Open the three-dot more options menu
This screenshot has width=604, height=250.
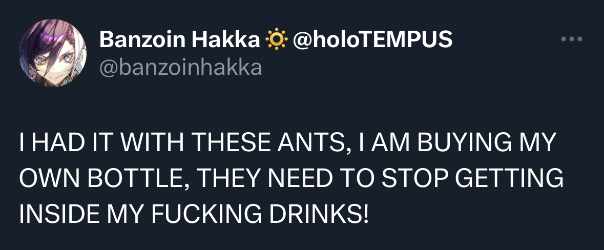point(572,39)
